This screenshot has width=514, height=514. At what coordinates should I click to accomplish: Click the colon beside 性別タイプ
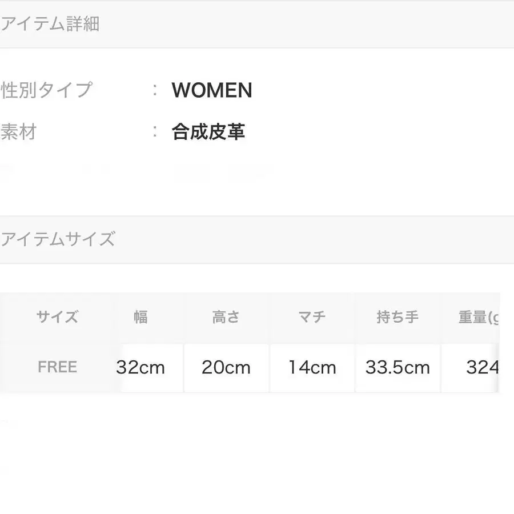(155, 90)
